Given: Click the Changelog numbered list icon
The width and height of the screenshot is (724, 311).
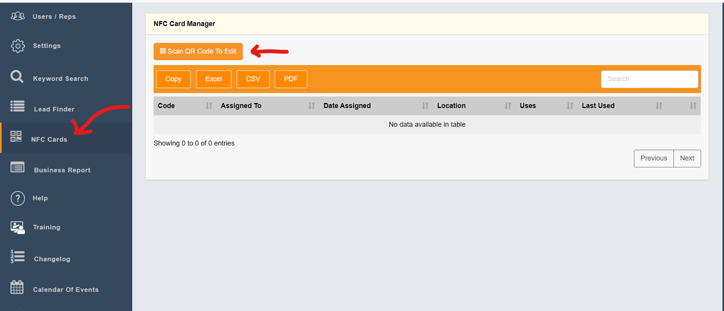Looking at the screenshot, I should [17, 256].
